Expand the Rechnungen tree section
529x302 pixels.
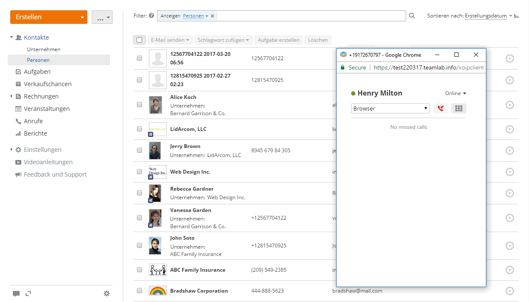coord(12,96)
